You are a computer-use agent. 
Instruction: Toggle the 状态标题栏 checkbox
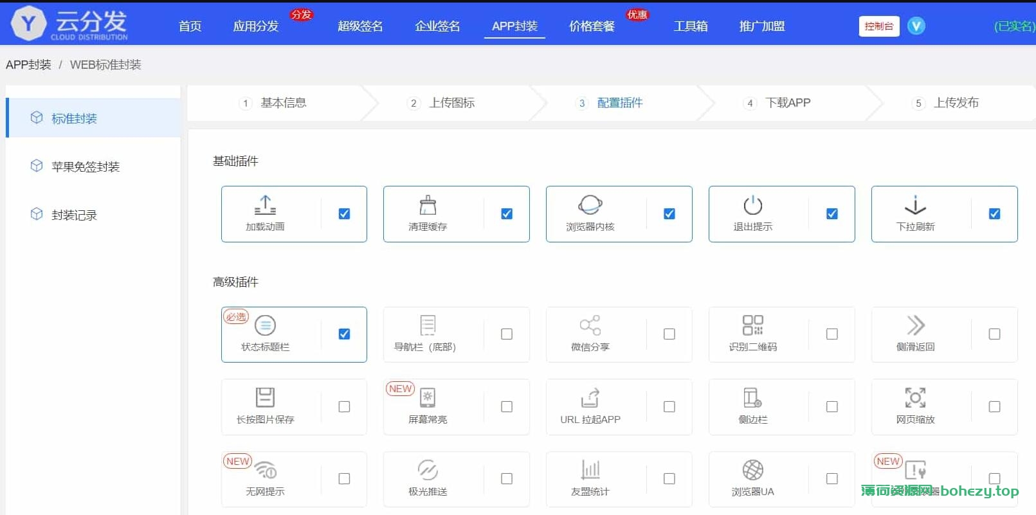(x=344, y=334)
